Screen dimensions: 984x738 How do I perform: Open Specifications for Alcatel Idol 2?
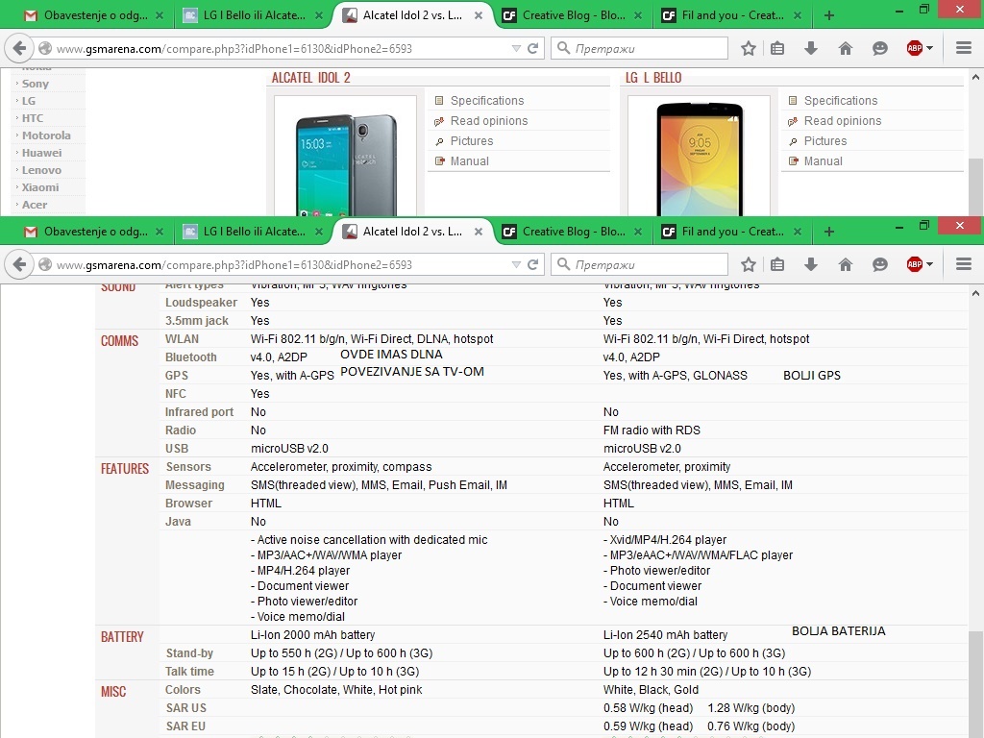[487, 100]
